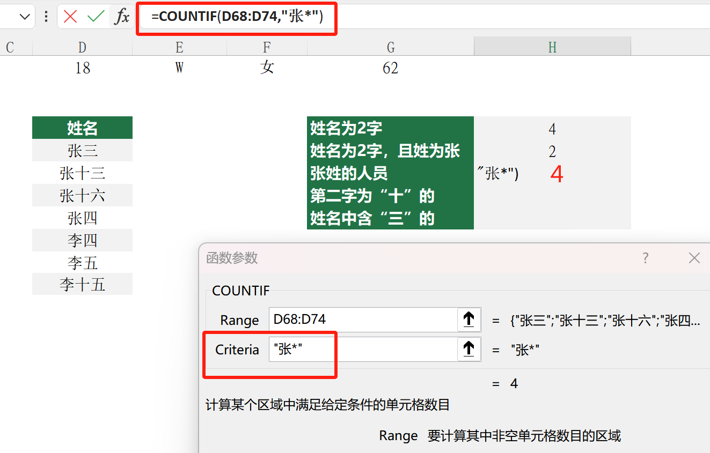Select the name cell 李十五
This screenshot has width=710, height=453.
pyautogui.click(x=82, y=284)
